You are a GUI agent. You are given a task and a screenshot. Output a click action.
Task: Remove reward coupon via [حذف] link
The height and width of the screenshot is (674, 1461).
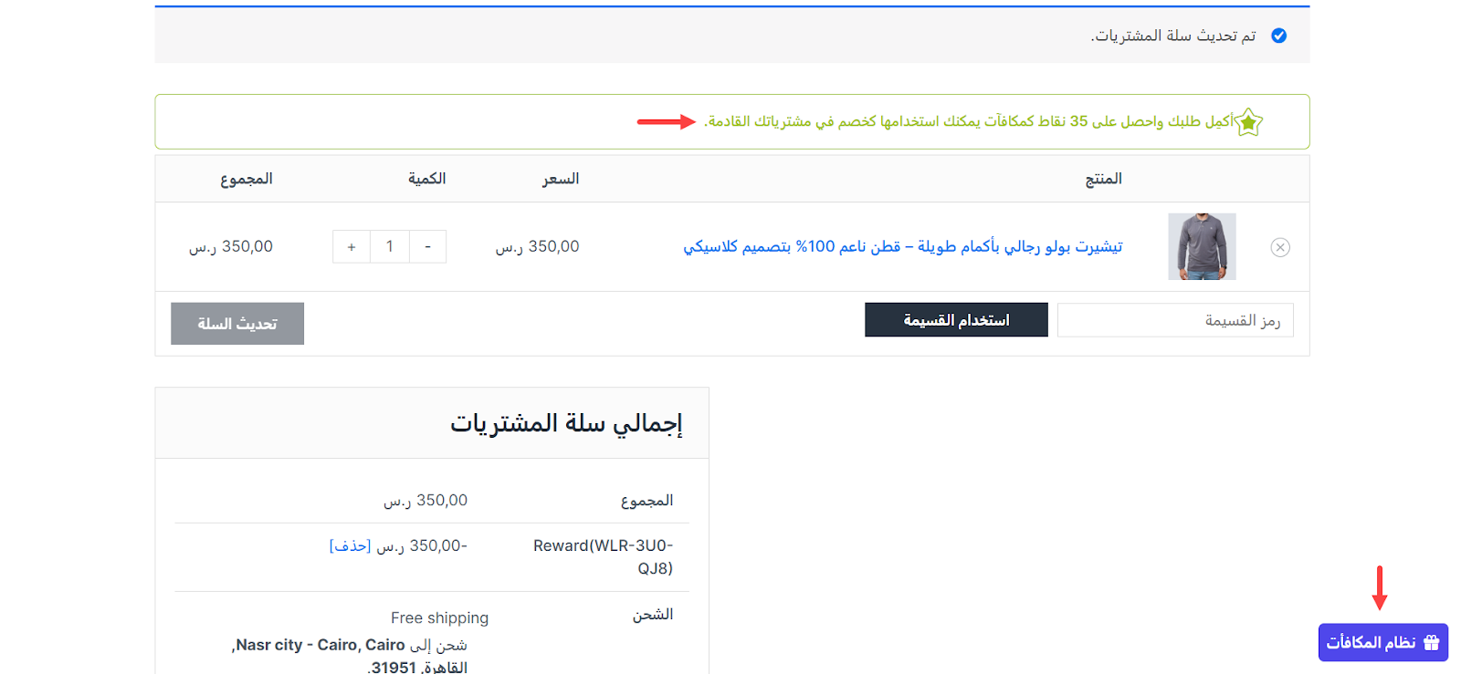[350, 545]
